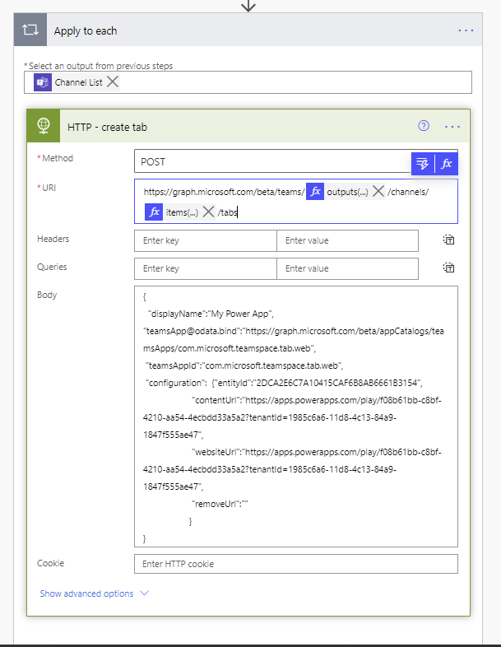Click the fx icon of outputs token
This screenshot has height=647, width=501.
coord(315,192)
